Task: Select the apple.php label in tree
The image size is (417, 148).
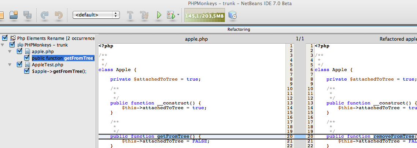Action: point(43,52)
